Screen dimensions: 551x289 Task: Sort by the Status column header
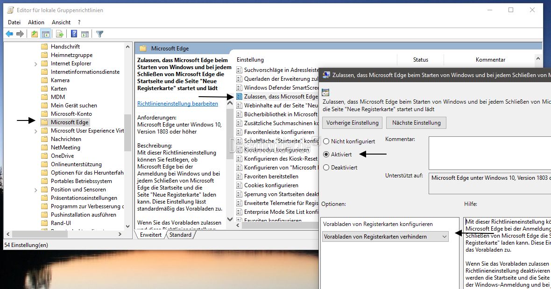(421, 60)
